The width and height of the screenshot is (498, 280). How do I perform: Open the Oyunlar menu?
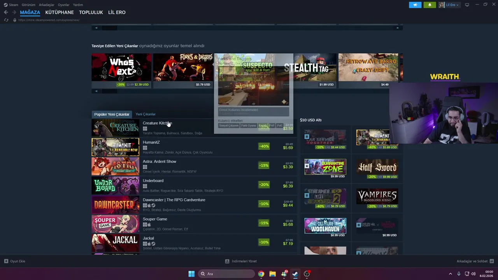coord(64,5)
